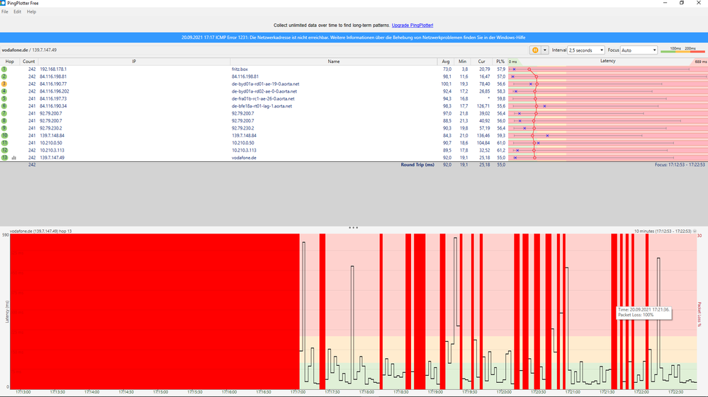Select the fritz.box host name
Screen dimensions: 708x397
tap(240, 69)
